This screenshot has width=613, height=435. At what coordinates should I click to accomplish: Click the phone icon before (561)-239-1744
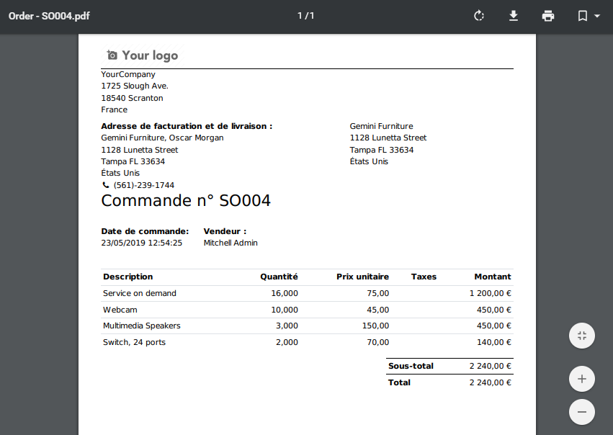(x=105, y=185)
